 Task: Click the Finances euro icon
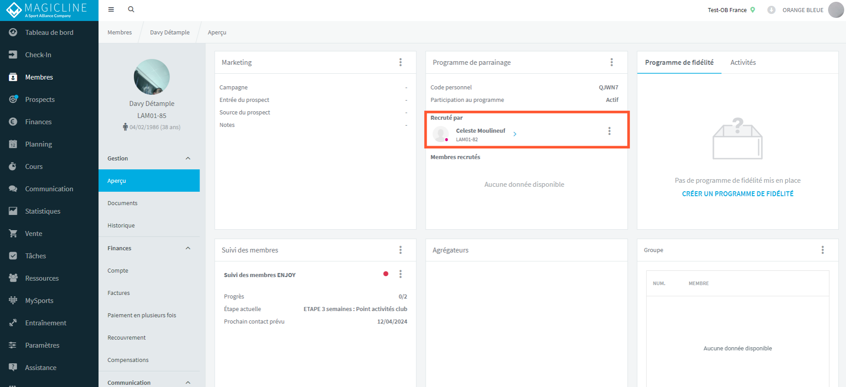[x=13, y=122]
